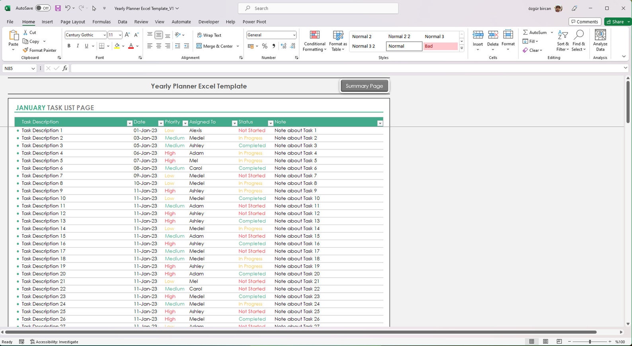Click the Undo arrow icon
The height and width of the screenshot is (346, 632).
(68, 8)
